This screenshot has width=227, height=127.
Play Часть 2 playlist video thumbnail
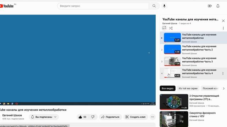click(x=172, y=49)
